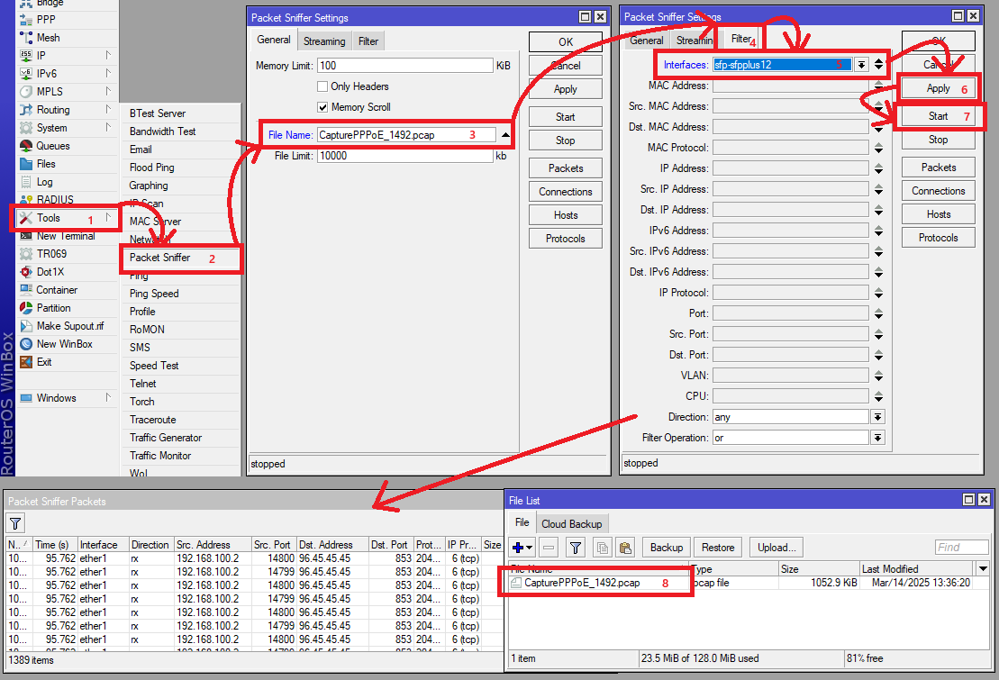Click the Upload... button in File List
The image size is (999, 680).
pyautogui.click(x=776, y=548)
